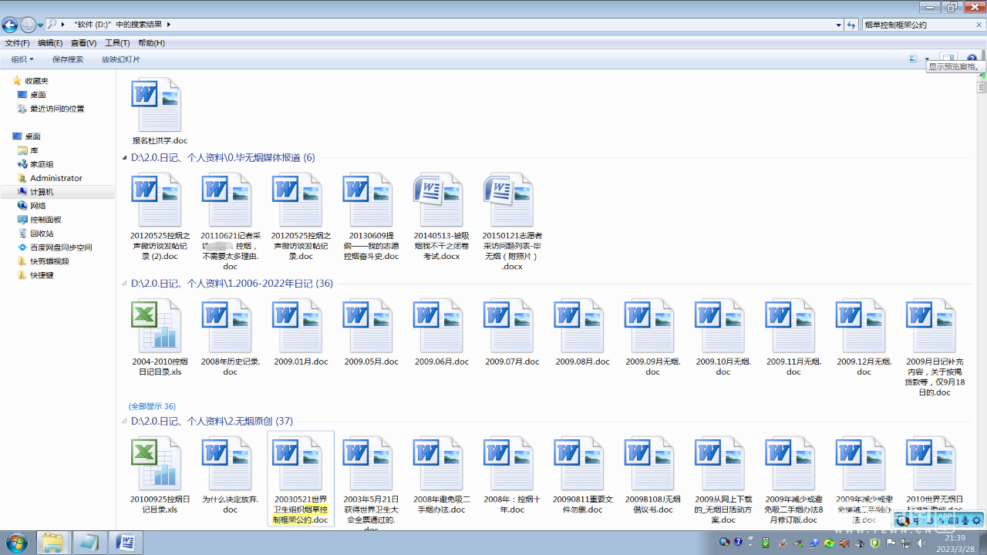
Task: Toggle full/half-width with the moon icon
Action: point(930,520)
